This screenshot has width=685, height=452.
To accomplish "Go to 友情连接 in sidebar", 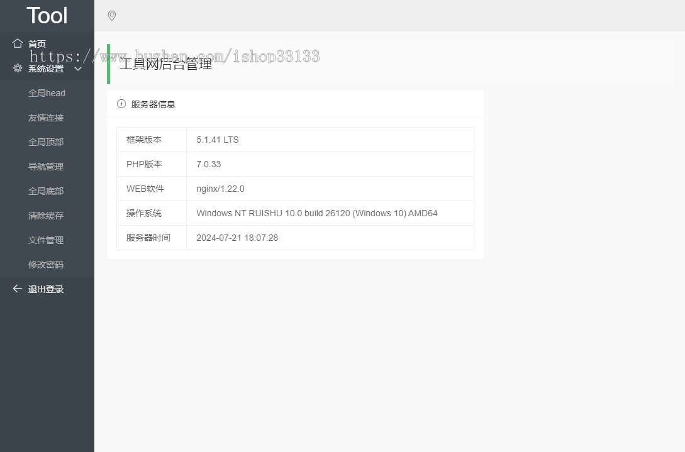I will 46,118.
